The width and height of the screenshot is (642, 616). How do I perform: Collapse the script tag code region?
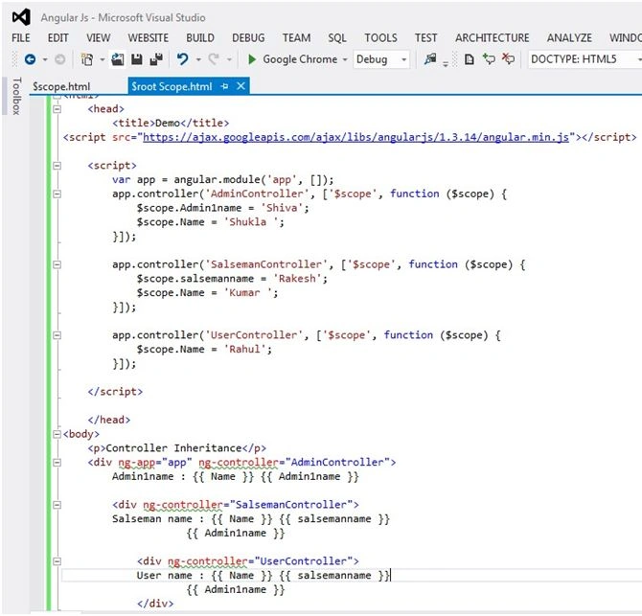pyautogui.click(x=57, y=166)
